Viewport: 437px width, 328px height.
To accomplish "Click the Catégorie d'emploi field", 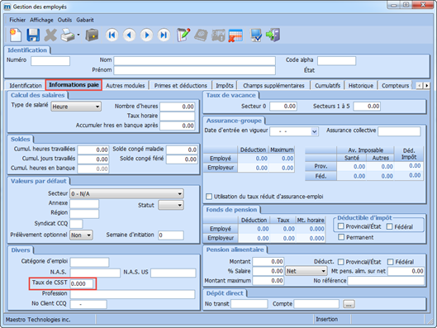I will pos(89,262).
